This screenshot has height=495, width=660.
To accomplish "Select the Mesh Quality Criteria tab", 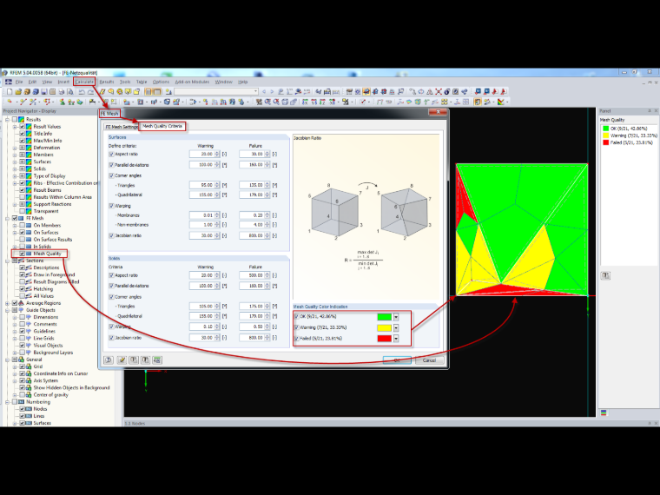I will pyautogui.click(x=162, y=126).
